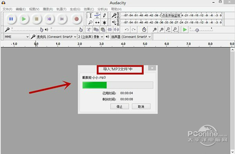Click the recording meter microphone icon
This screenshot has width=235, height=154.
click(114, 15)
